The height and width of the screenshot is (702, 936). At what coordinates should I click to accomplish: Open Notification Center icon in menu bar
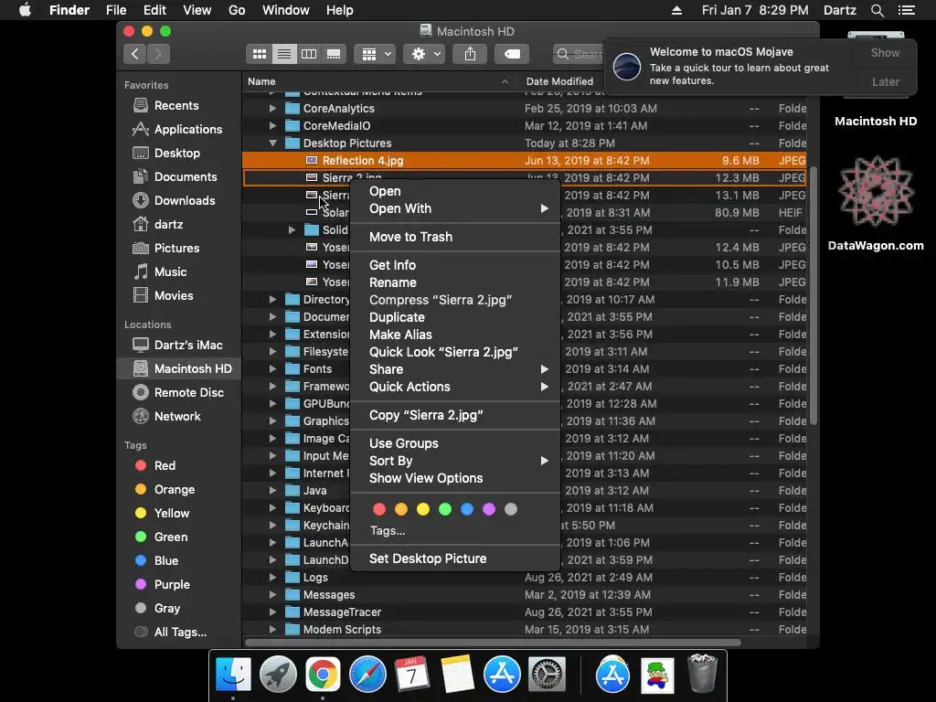(907, 10)
